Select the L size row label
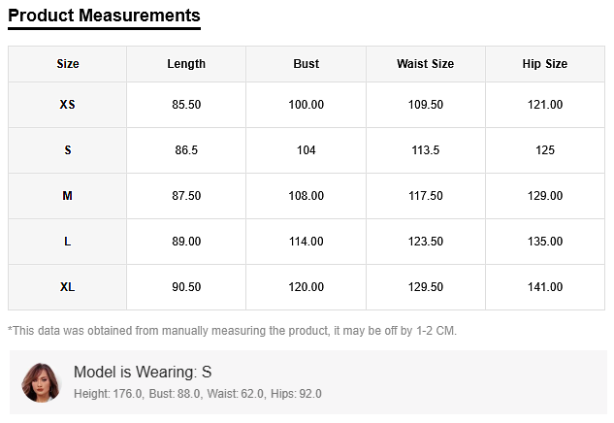This screenshot has height=423, width=614. pyautogui.click(x=68, y=242)
